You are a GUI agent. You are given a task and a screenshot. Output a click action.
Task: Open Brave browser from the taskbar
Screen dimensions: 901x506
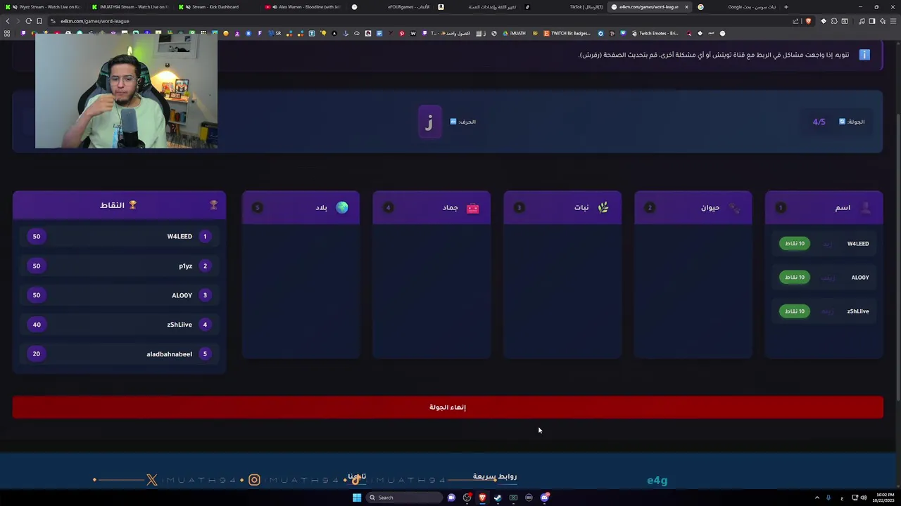(482, 498)
